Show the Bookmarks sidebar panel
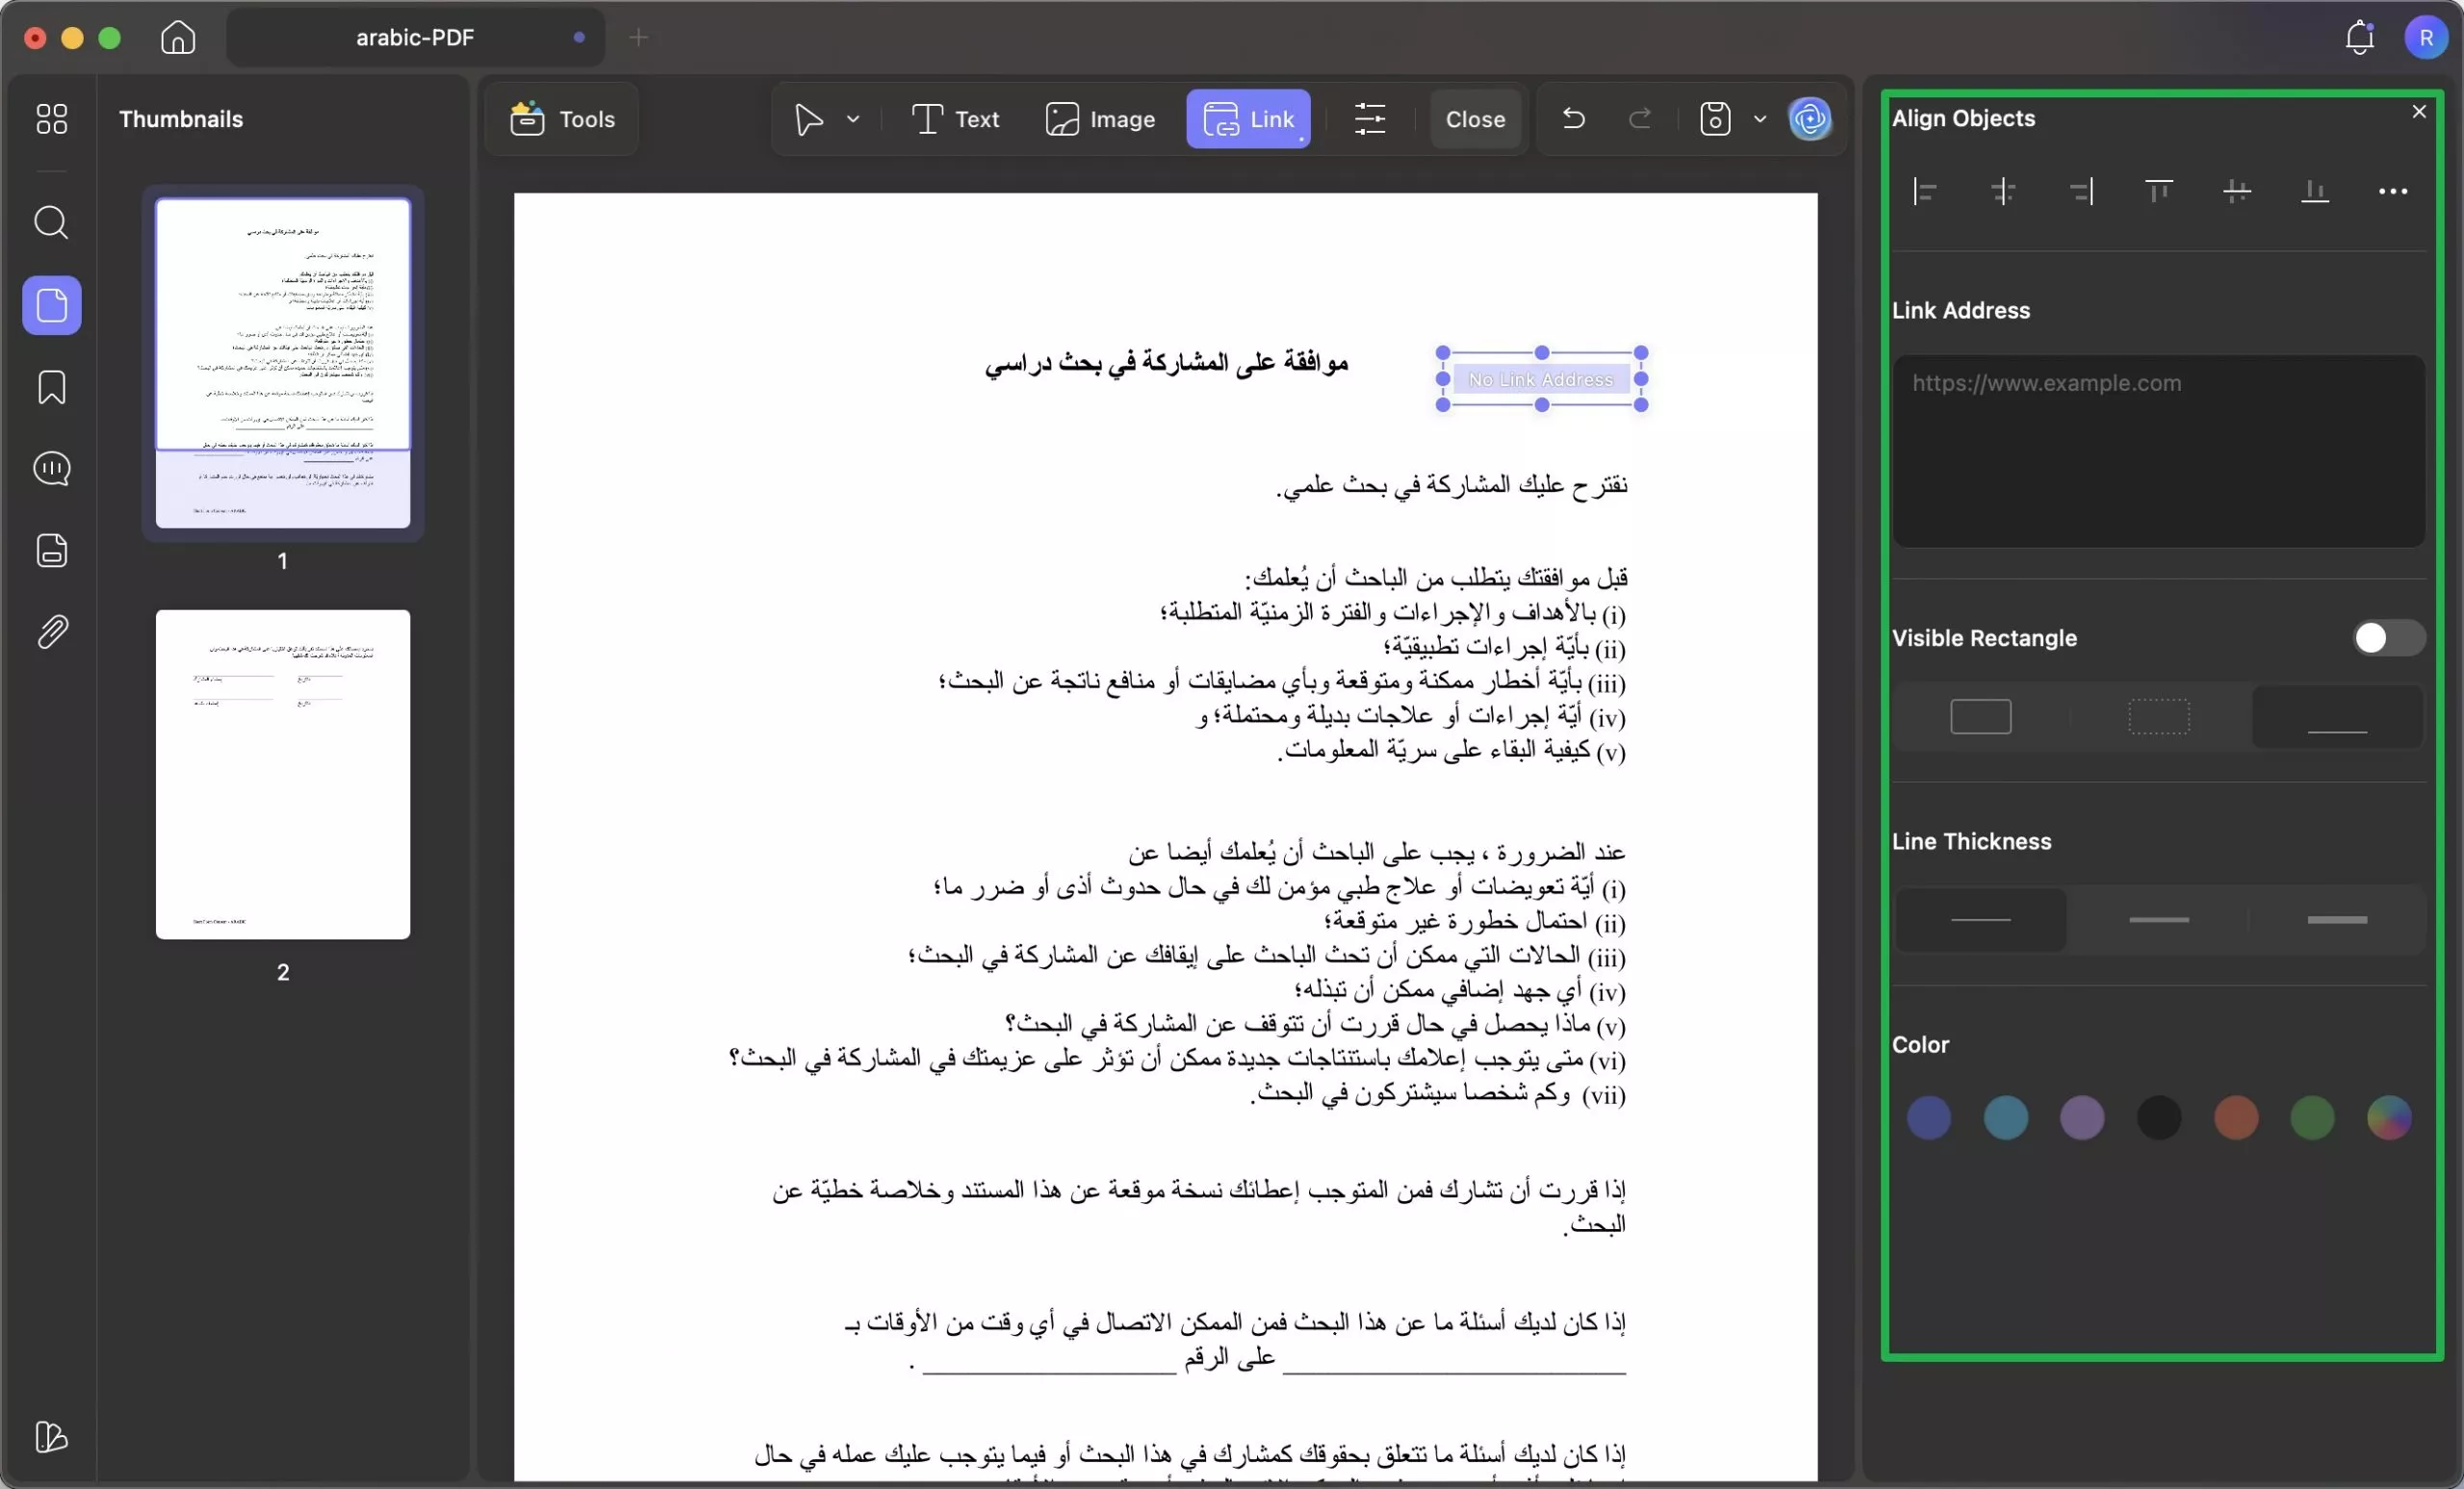This screenshot has height=1489, width=2464. [52, 387]
